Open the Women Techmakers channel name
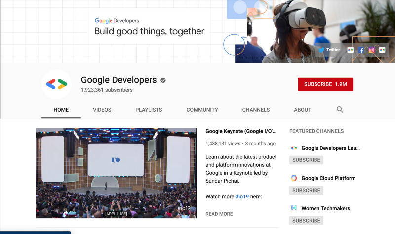Image resolution: width=395 pixels, height=234 pixels. coord(326,208)
